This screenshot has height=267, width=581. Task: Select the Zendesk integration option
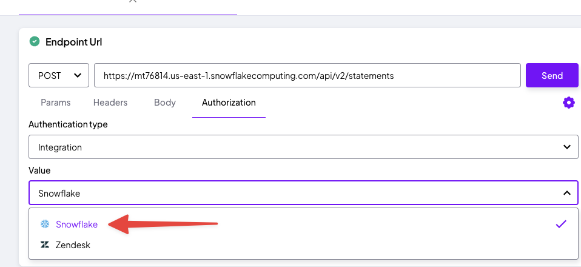click(303, 245)
